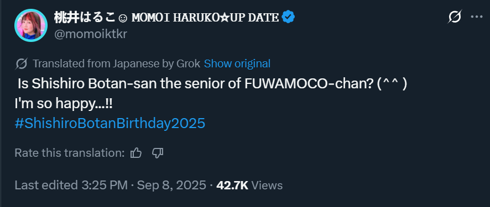490x207 pixels.
Task: Click the Translated from Japanese by Grok label
Action: click(x=116, y=63)
